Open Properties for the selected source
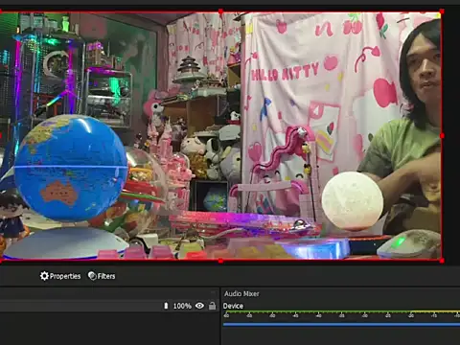This screenshot has height=345, width=460. pyautogui.click(x=60, y=276)
